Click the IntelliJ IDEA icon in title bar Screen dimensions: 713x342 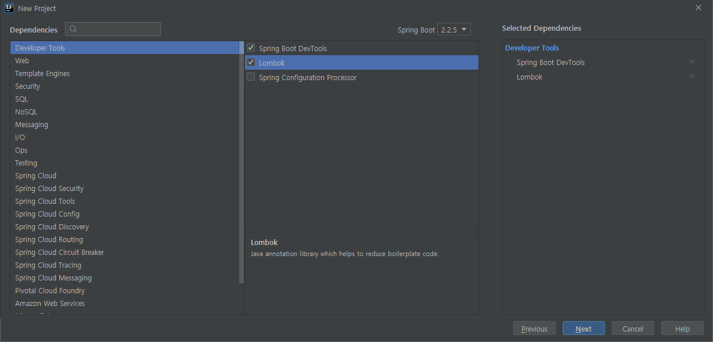9,8
